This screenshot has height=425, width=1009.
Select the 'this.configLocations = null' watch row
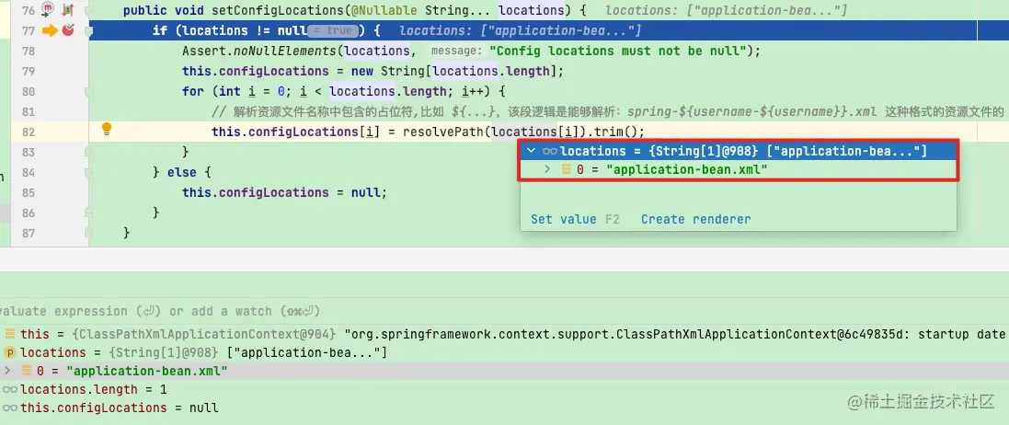click(x=504, y=408)
